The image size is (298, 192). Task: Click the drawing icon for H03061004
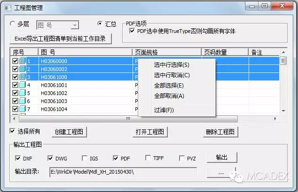pyautogui.click(x=23, y=109)
